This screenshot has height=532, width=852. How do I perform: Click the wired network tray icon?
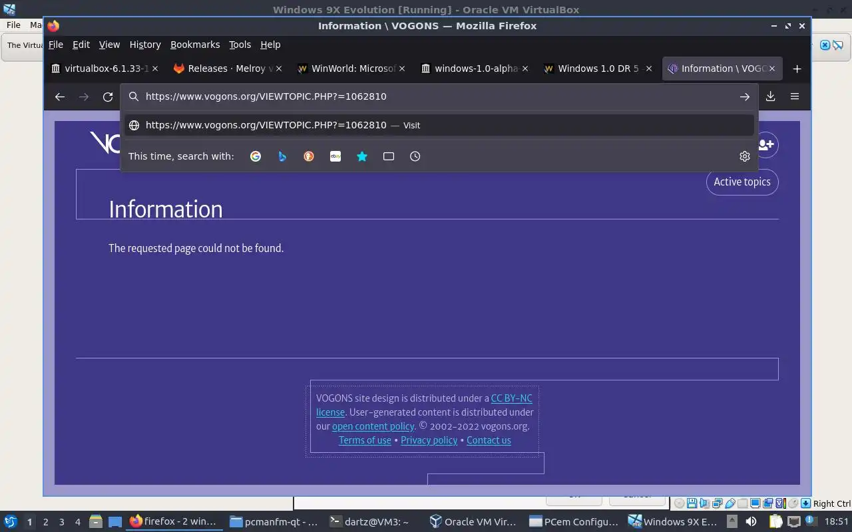(794, 521)
